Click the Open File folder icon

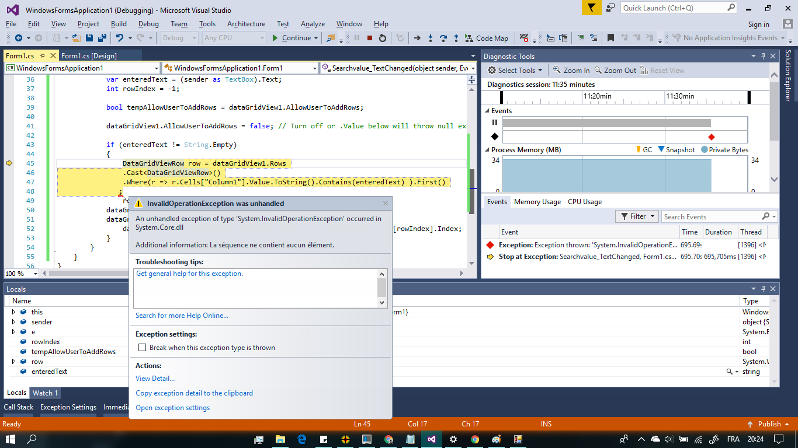click(x=77, y=38)
